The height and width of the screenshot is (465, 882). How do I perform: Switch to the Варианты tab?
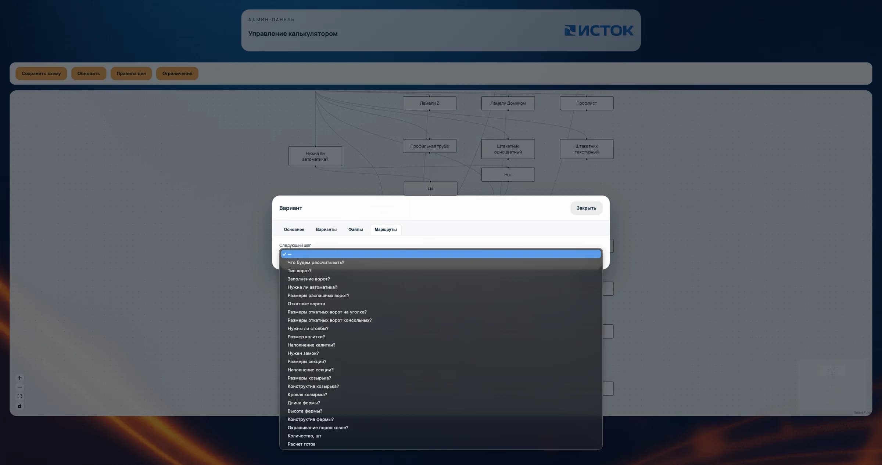coord(326,229)
